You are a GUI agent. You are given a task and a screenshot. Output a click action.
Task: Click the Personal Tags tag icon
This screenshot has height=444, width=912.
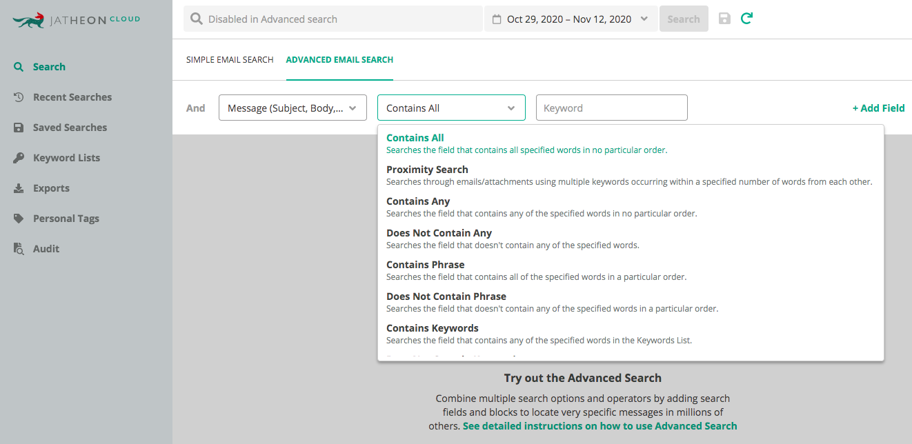coord(19,219)
